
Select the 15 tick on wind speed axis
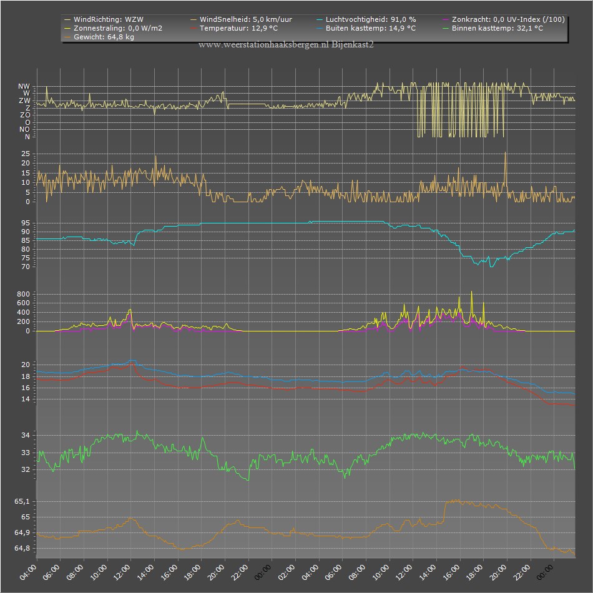tap(26, 173)
